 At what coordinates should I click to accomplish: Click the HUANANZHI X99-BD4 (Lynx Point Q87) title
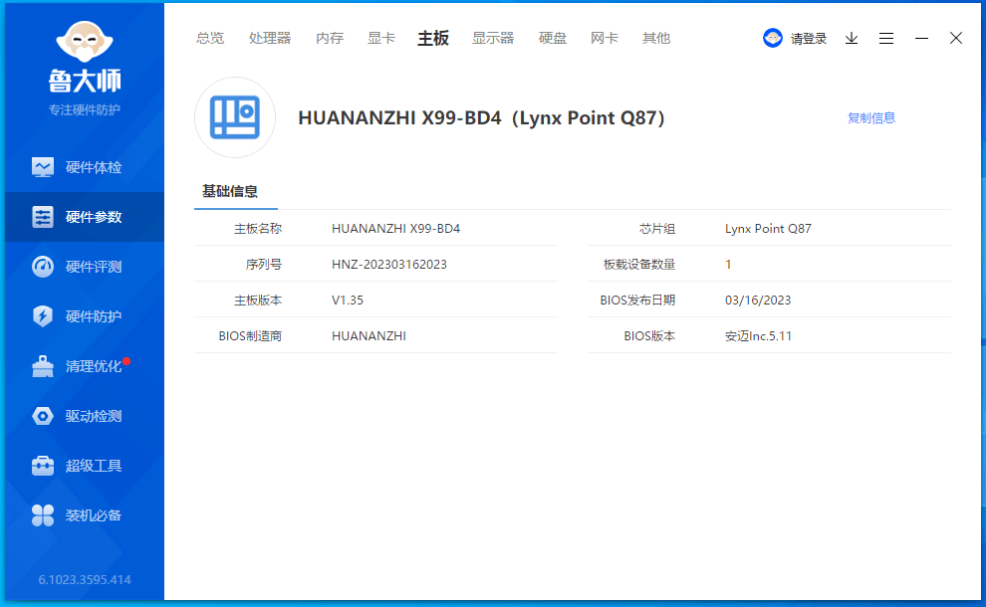481,118
